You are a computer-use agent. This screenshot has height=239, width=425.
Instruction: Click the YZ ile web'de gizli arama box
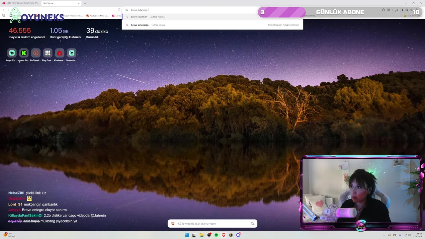212,223
